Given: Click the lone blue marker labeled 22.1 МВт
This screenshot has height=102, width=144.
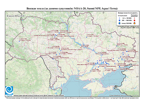Looking at the screenshot, I should tap(19, 41).
